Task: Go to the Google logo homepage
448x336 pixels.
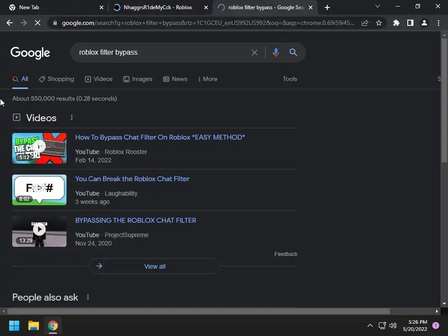Action: click(30, 53)
